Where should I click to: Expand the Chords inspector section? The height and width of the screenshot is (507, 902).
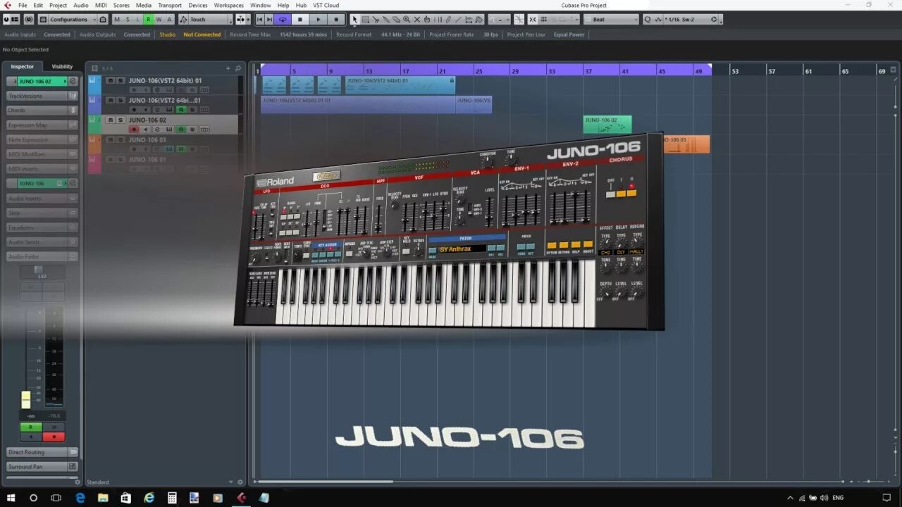(42, 111)
